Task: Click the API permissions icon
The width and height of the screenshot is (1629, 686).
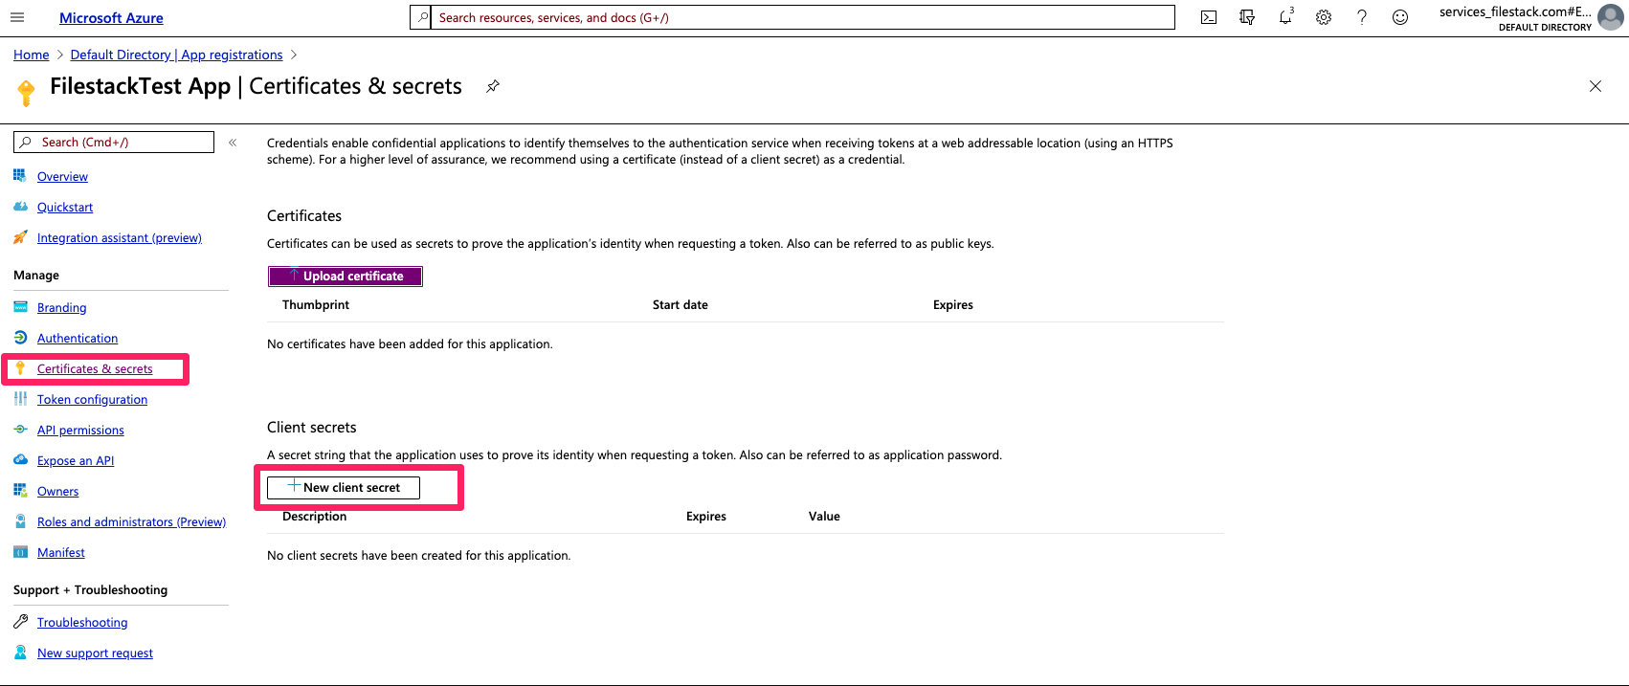Action: (20, 430)
